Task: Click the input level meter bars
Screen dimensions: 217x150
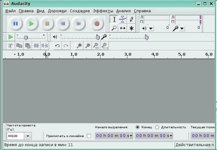Action: pyautogui.click(x=188, y=19)
